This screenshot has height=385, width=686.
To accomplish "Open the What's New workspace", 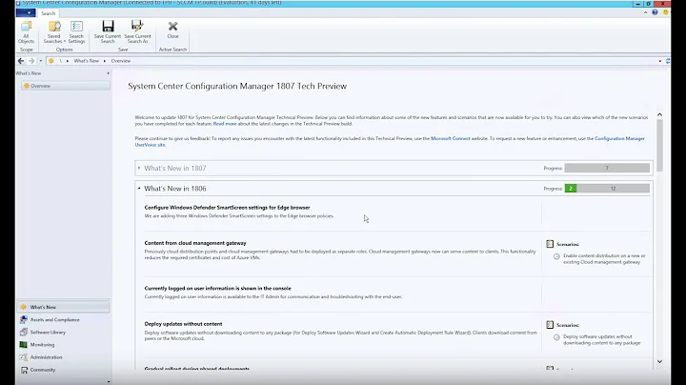I will [x=64, y=307].
